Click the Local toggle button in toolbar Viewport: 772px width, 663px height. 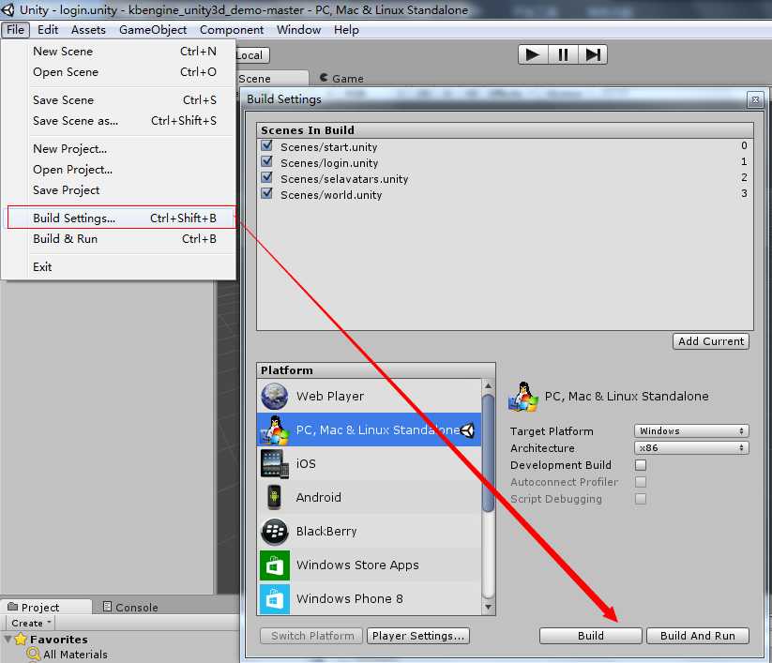click(252, 55)
